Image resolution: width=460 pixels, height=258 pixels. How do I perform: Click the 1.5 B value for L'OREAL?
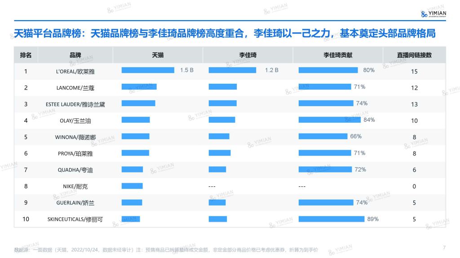pyautogui.click(x=187, y=70)
